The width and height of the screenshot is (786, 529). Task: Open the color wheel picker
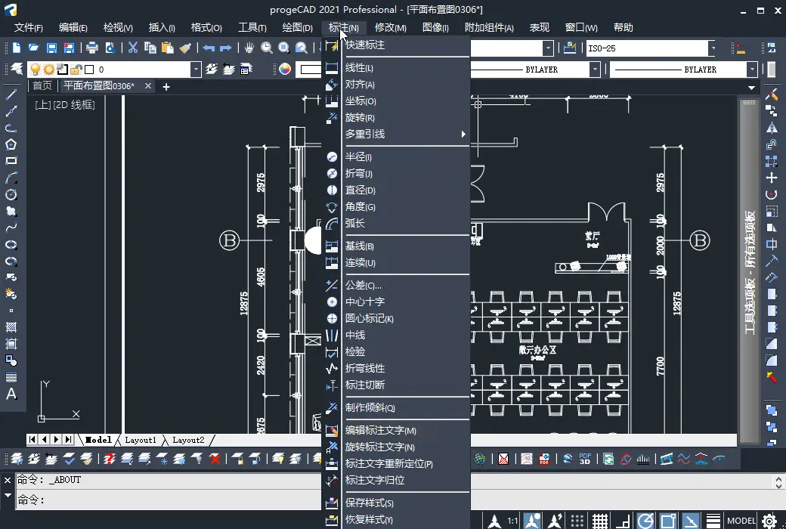click(285, 70)
